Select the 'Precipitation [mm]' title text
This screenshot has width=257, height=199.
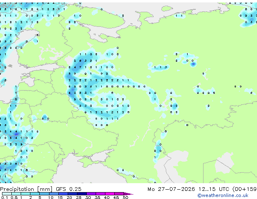tap(26, 189)
